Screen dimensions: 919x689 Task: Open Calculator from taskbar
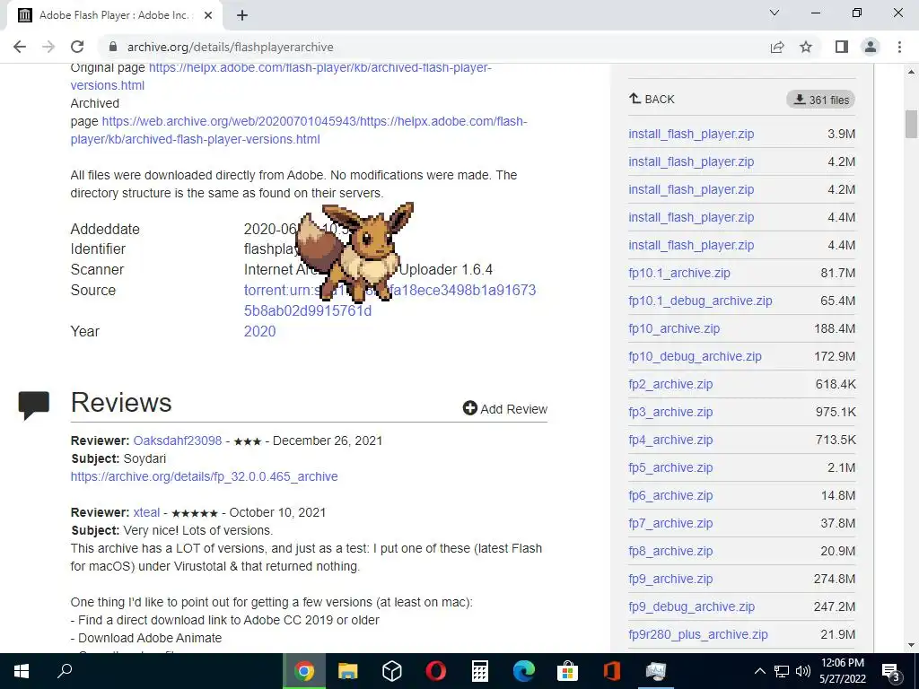480,671
